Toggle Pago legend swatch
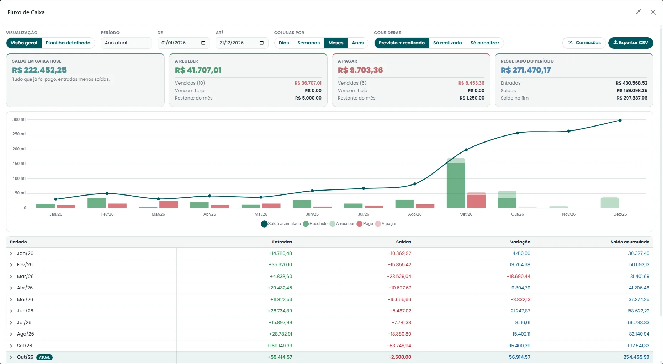Viewport: 663px width, 364px height. tap(360, 224)
